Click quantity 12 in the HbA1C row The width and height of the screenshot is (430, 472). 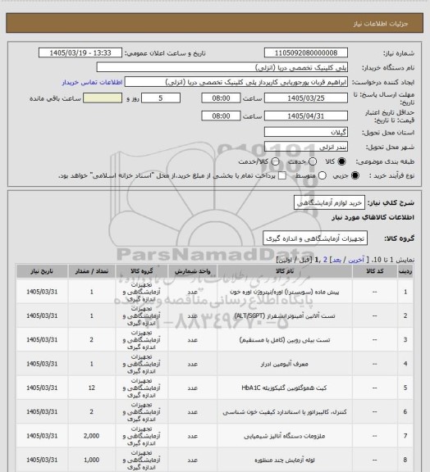[92, 388]
